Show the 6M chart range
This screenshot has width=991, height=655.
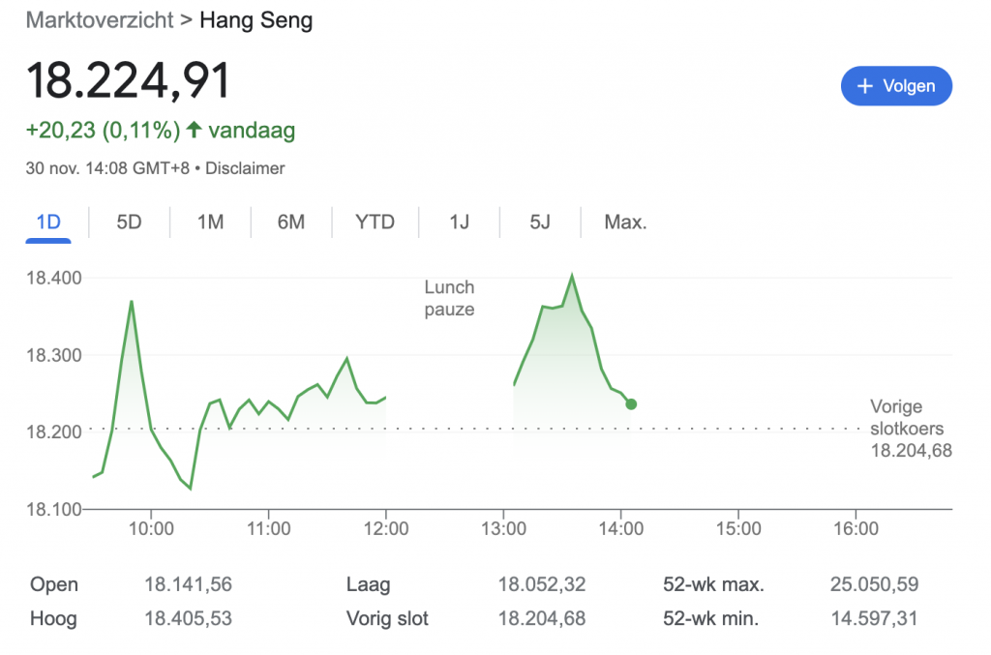(x=290, y=222)
